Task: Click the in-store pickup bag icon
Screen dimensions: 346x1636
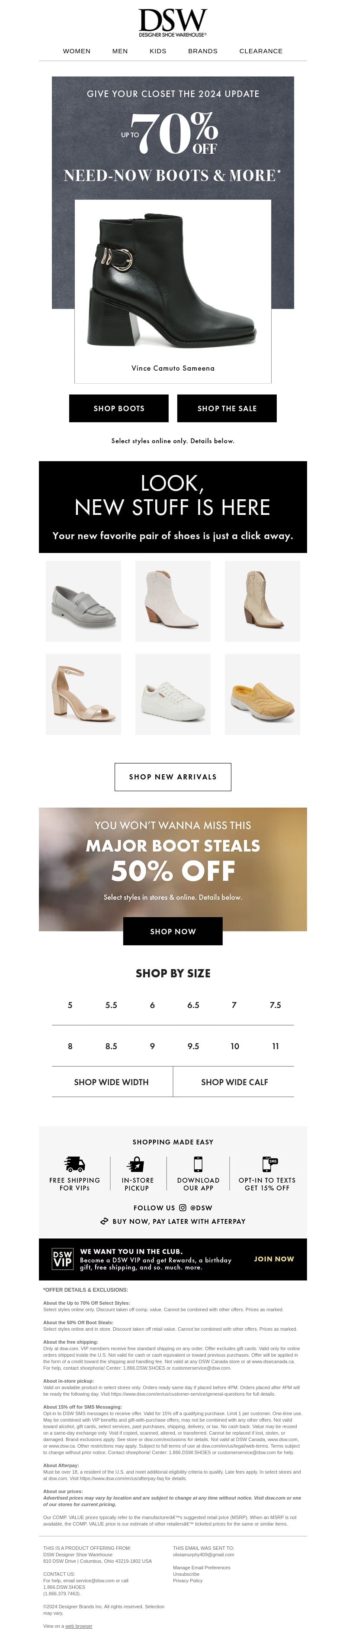Action: point(137,1164)
